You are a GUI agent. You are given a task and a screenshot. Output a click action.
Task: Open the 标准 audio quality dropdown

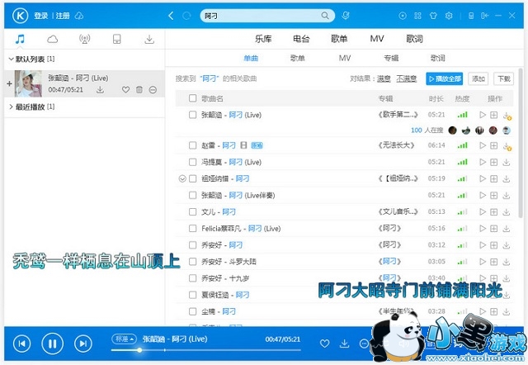click(x=124, y=339)
